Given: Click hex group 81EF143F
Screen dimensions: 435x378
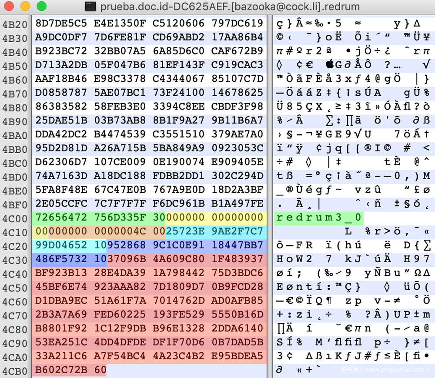Looking at the screenshot, I should pos(178,65).
